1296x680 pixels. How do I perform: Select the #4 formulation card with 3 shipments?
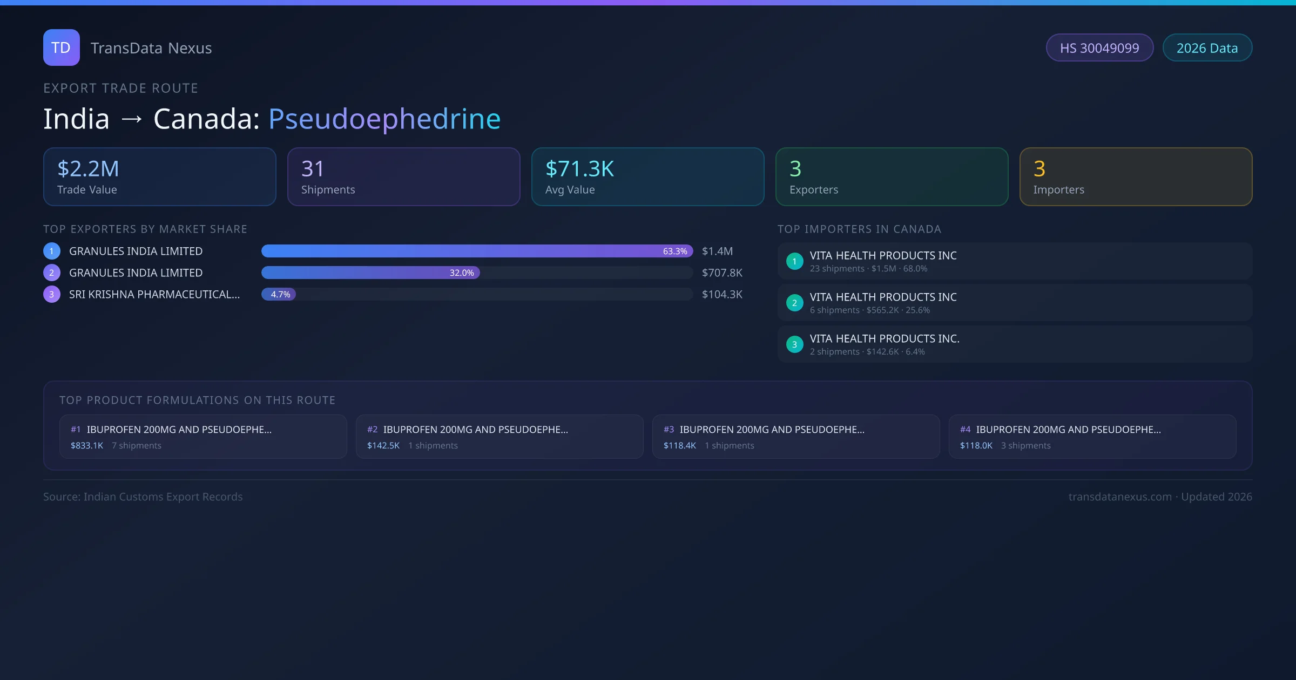tap(1092, 436)
